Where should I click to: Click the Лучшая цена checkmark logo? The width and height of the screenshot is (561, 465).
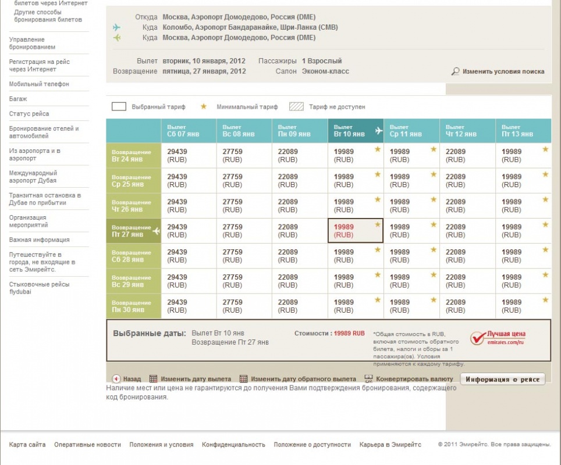(x=478, y=338)
